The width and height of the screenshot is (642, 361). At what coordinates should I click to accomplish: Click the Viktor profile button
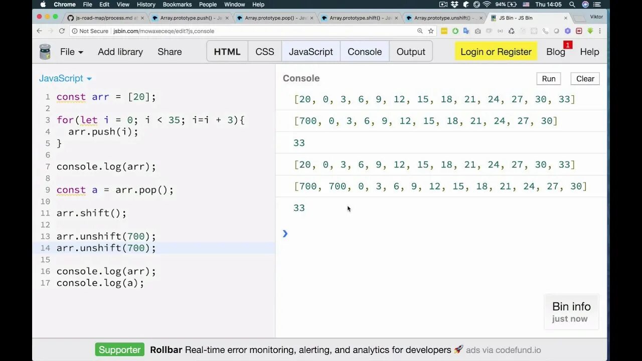[x=596, y=17]
